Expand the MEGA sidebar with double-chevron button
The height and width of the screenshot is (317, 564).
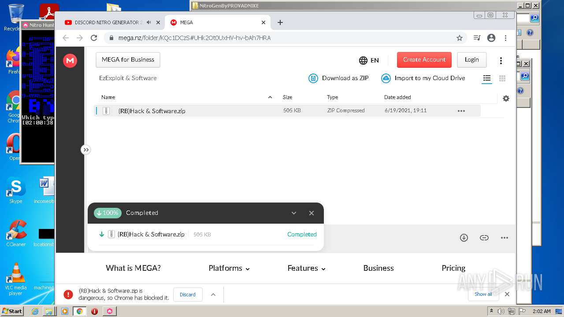pyautogui.click(x=86, y=150)
